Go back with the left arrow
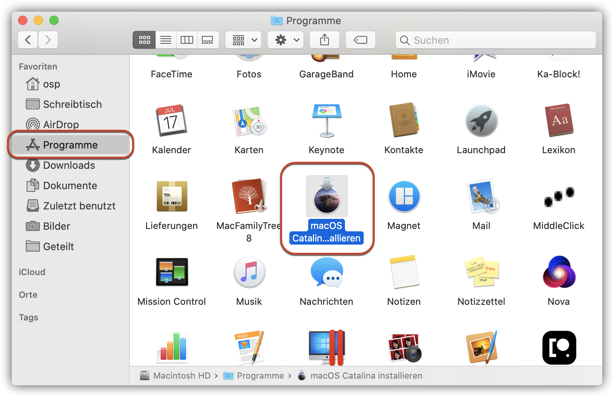 [28, 40]
